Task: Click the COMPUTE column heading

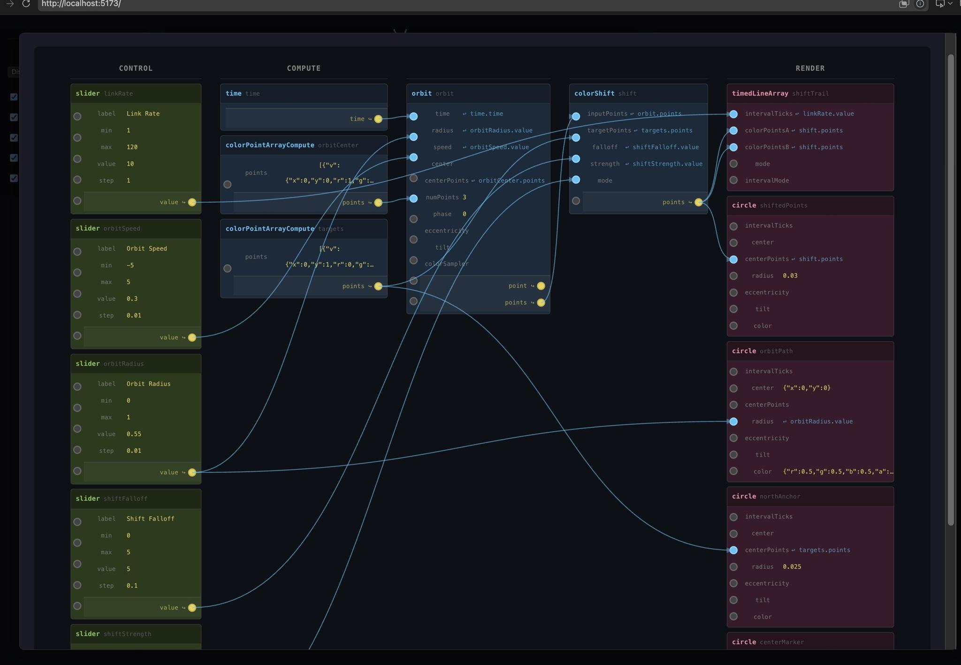Action: [x=304, y=69]
